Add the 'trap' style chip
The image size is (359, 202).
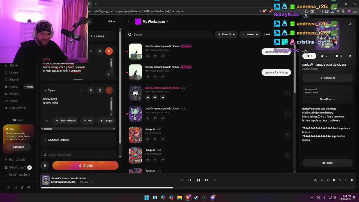(88, 121)
